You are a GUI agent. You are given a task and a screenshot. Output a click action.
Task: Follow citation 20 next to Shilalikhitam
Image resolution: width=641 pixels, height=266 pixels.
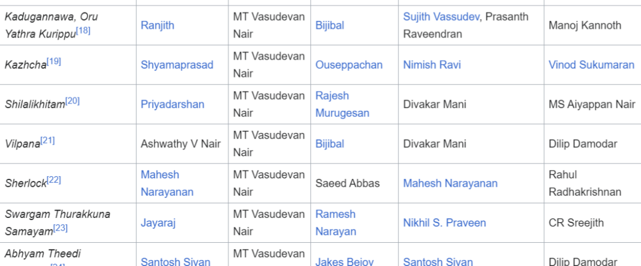click(72, 101)
